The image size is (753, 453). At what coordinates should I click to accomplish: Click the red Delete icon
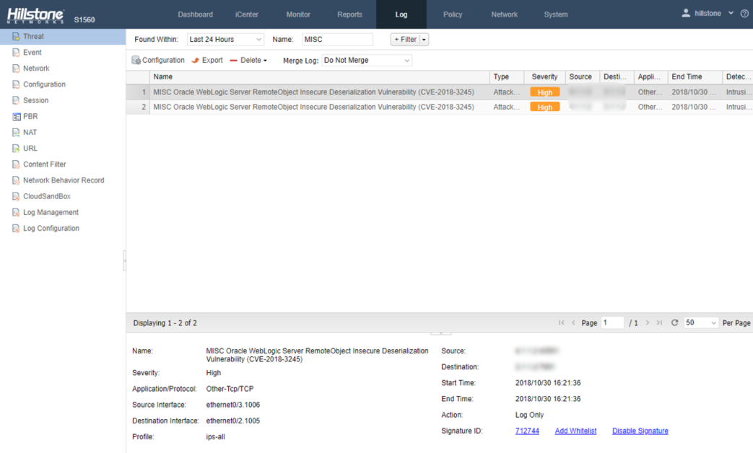[234, 61]
